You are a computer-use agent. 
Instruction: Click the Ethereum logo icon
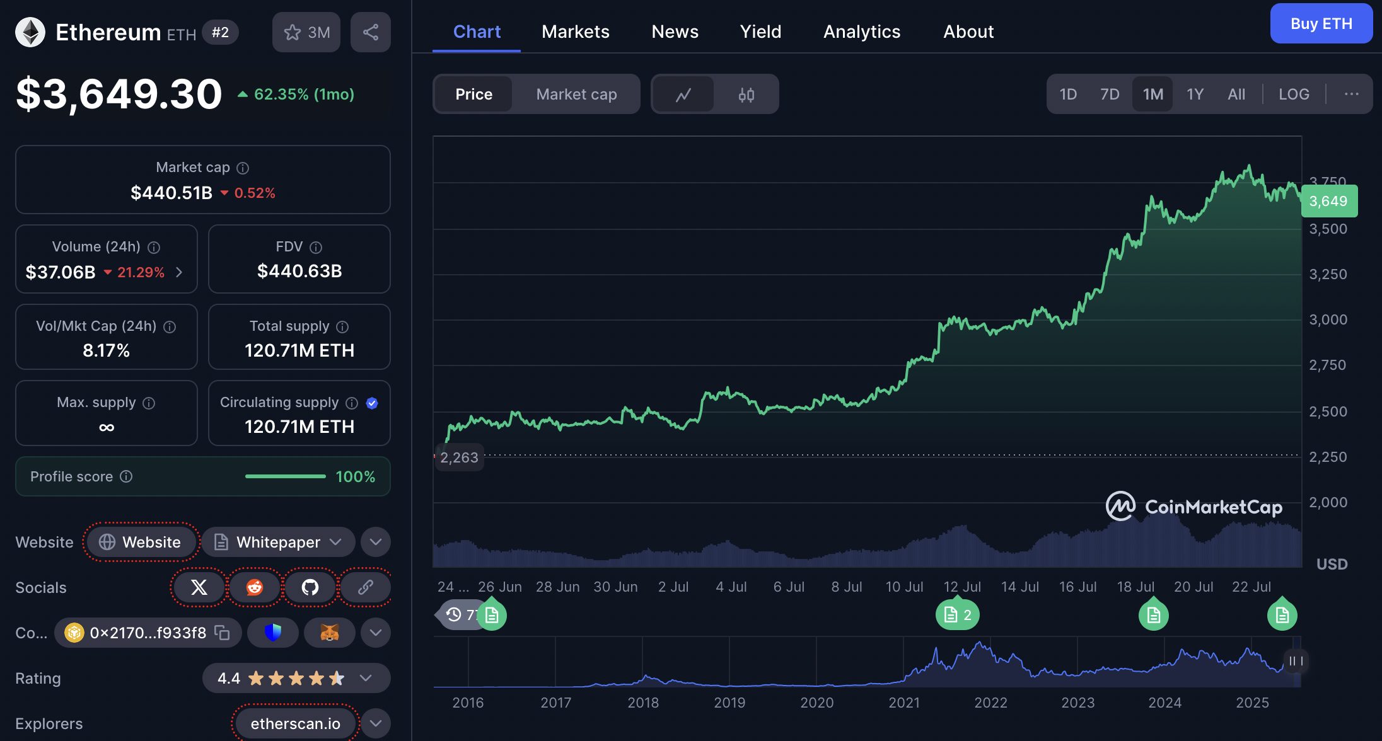pos(30,32)
